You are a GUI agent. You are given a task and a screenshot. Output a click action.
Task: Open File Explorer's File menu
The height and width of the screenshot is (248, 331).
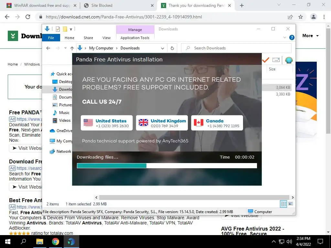point(51,38)
